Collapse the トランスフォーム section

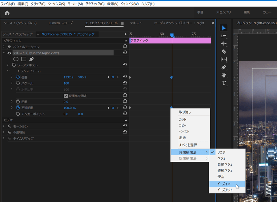[8, 71]
